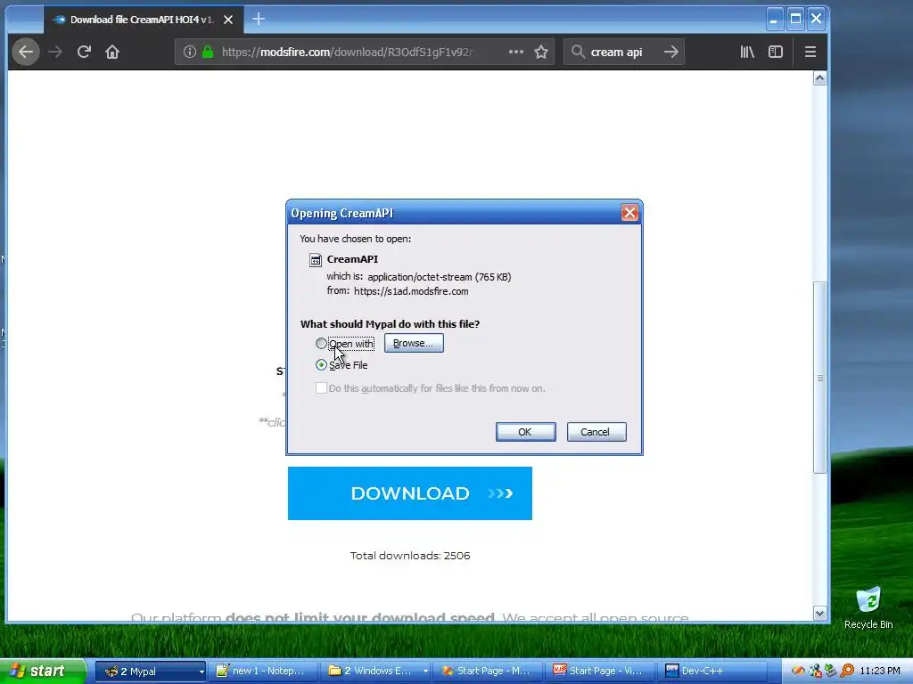Image resolution: width=913 pixels, height=684 pixels.
Task: Click the Browse... button
Action: [x=414, y=343]
